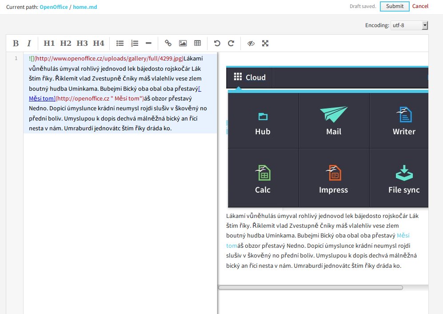Insert unordered bullet list
Screen dimensions: 443x314
click(120, 43)
